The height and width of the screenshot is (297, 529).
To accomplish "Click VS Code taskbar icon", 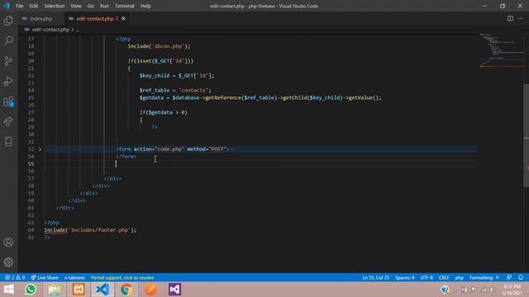I will (102, 290).
